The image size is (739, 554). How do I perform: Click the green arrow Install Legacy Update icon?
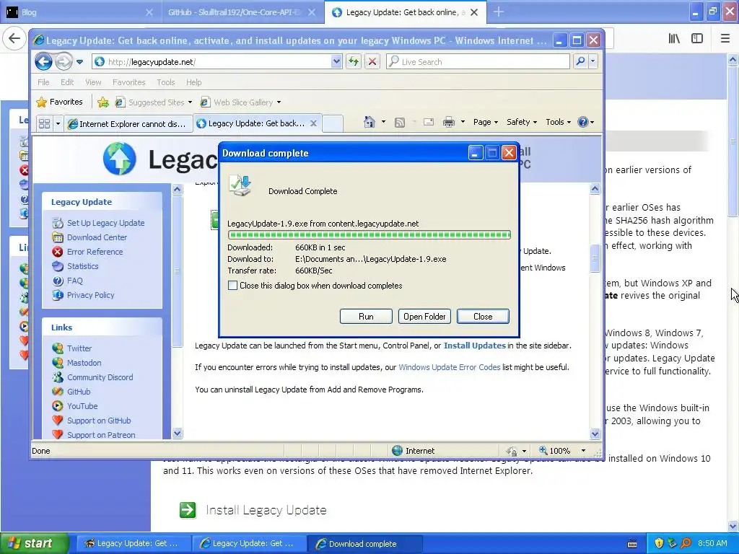pos(188,510)
